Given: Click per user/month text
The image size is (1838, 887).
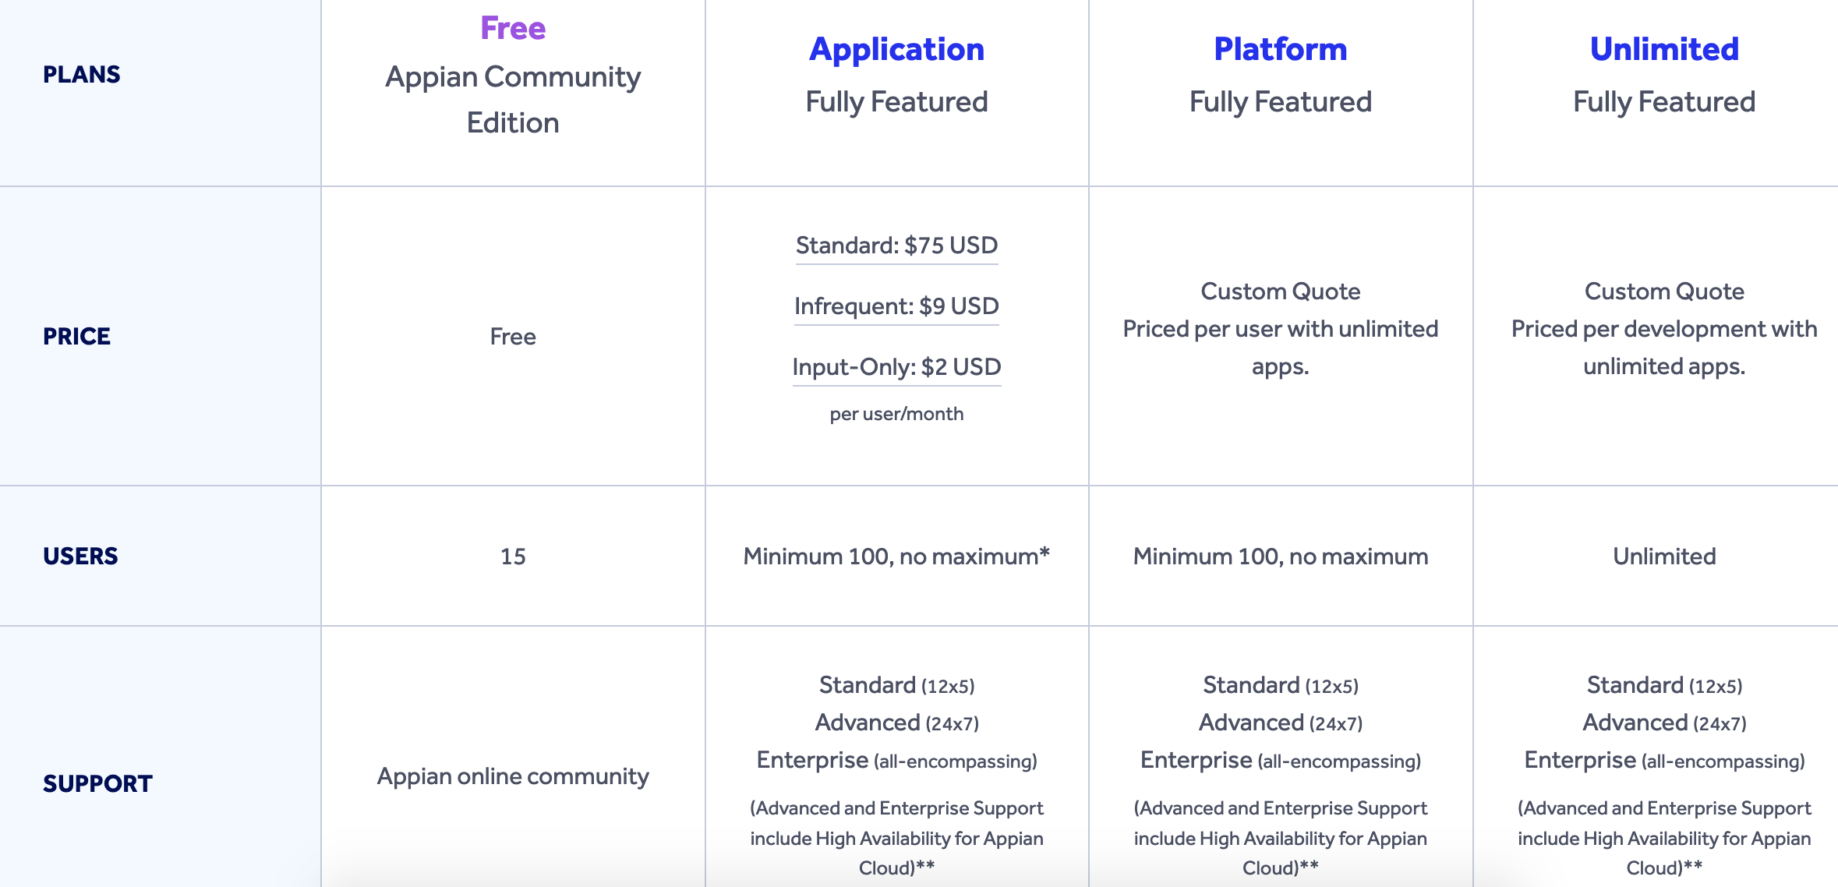Looking at the screenshot, I should click(x=896, y=414).
